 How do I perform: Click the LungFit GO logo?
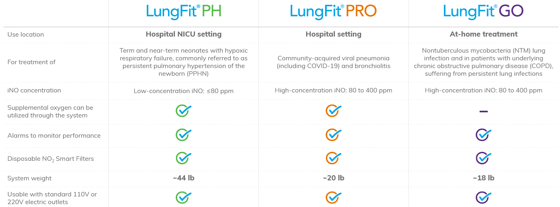tap(483, 12)
